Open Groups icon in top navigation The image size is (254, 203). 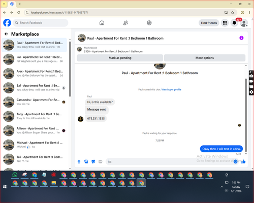(x=149, y=23)
